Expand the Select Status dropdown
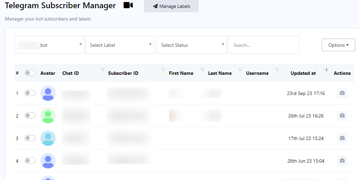Image resolution: width=359 pixels, height=180 pixels. pyautogui.click(x=191, y=45)
